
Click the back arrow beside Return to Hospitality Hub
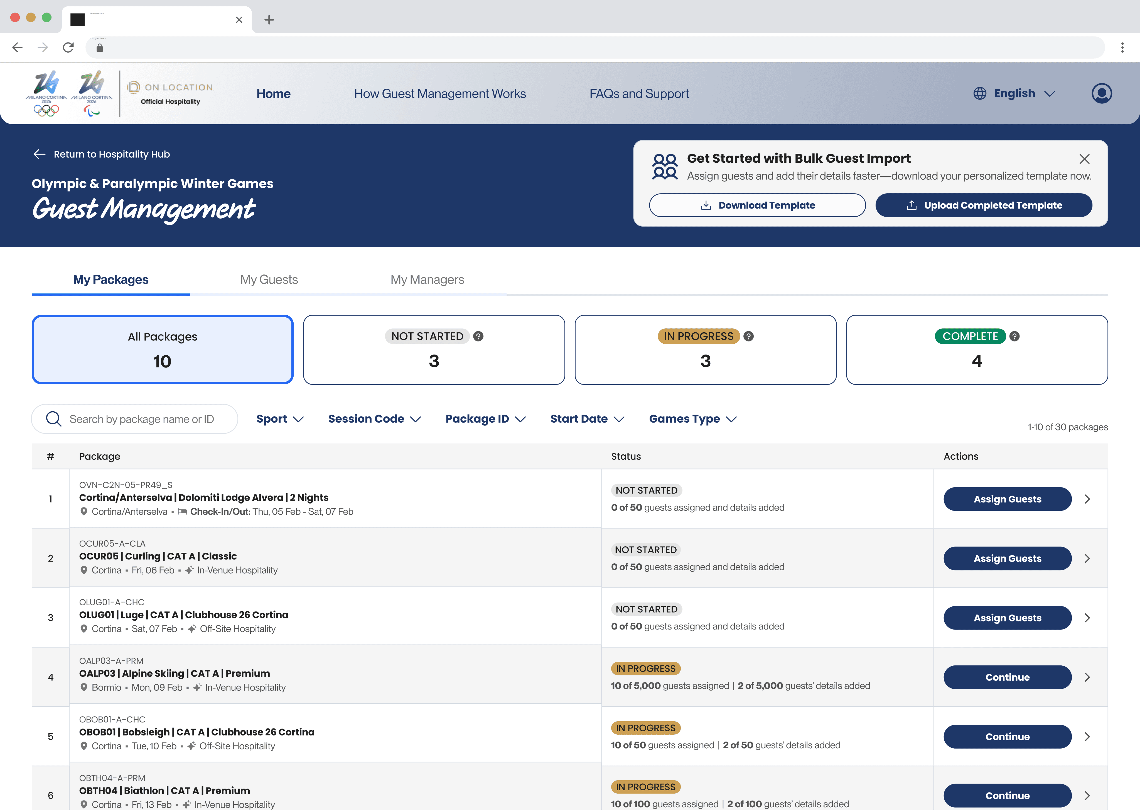coord(40,154)
